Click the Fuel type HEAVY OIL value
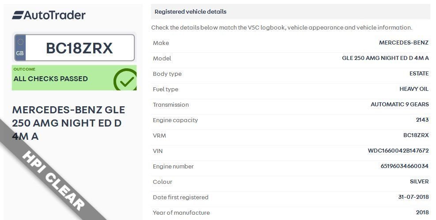The image size is (436, 220). click(414, 89)
